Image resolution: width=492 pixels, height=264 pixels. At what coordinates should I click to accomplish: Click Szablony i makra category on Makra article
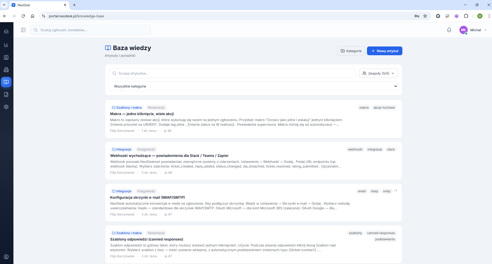(127, 108)
